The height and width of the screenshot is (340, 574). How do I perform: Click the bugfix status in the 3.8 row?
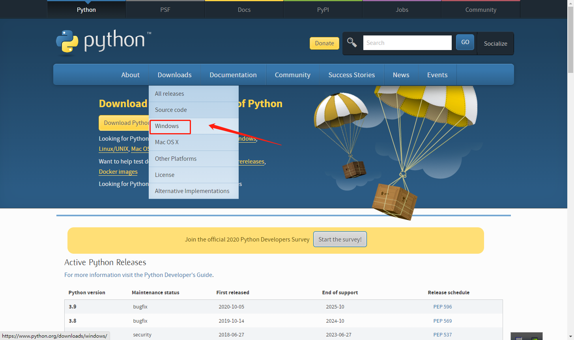[x=140, y=321]
